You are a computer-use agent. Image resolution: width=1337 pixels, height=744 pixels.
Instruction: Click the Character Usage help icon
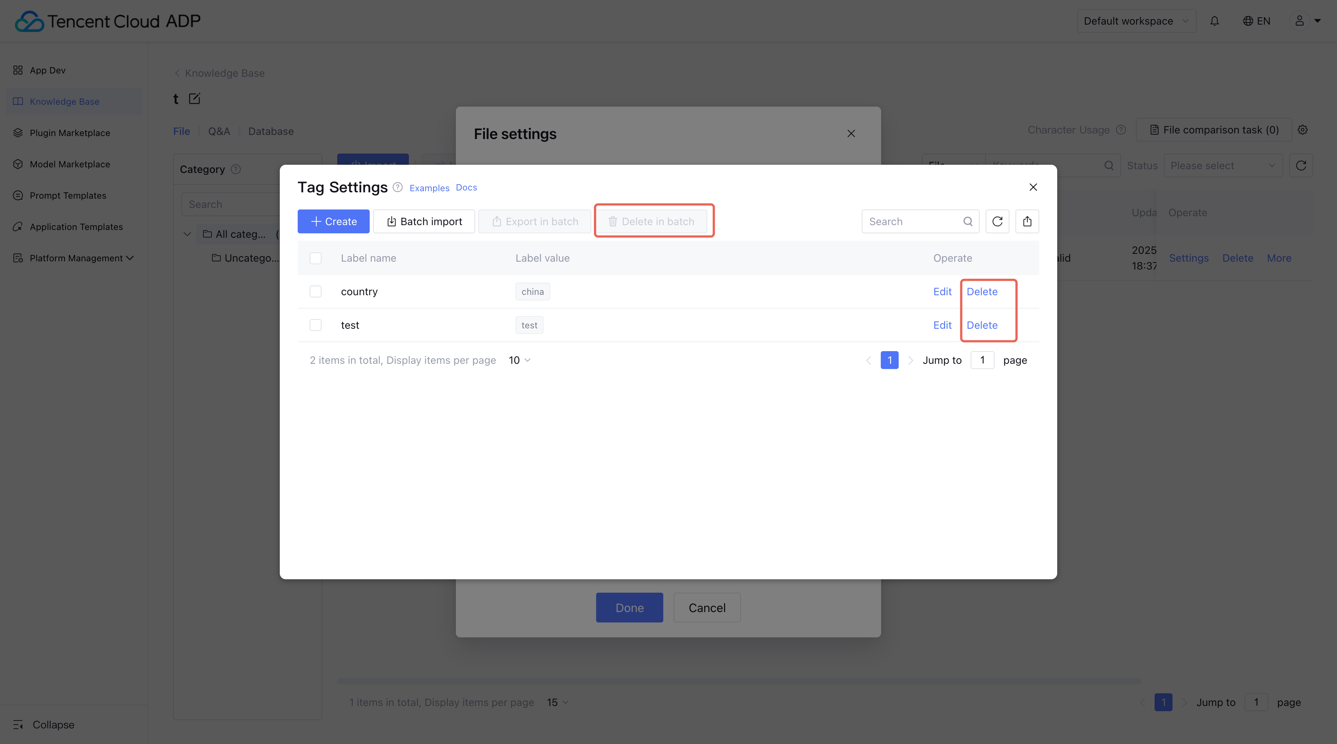[1121, 130]
